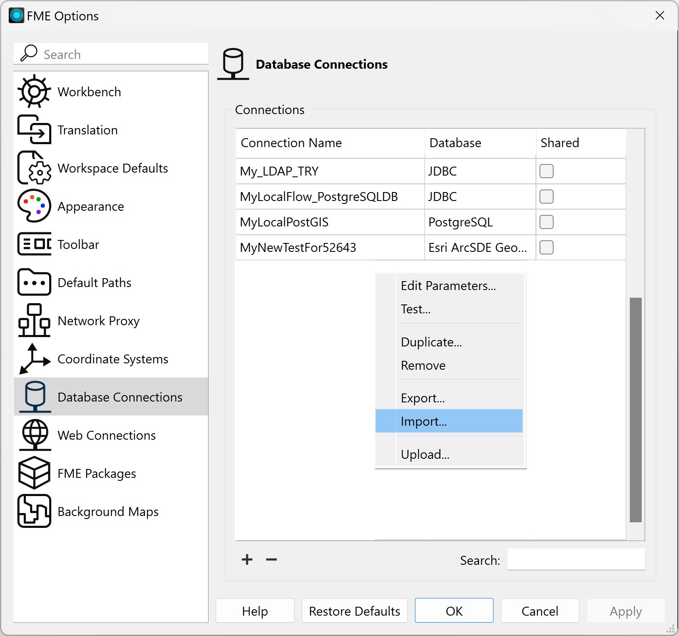Choose Test... from context menu

coord(449,309)
